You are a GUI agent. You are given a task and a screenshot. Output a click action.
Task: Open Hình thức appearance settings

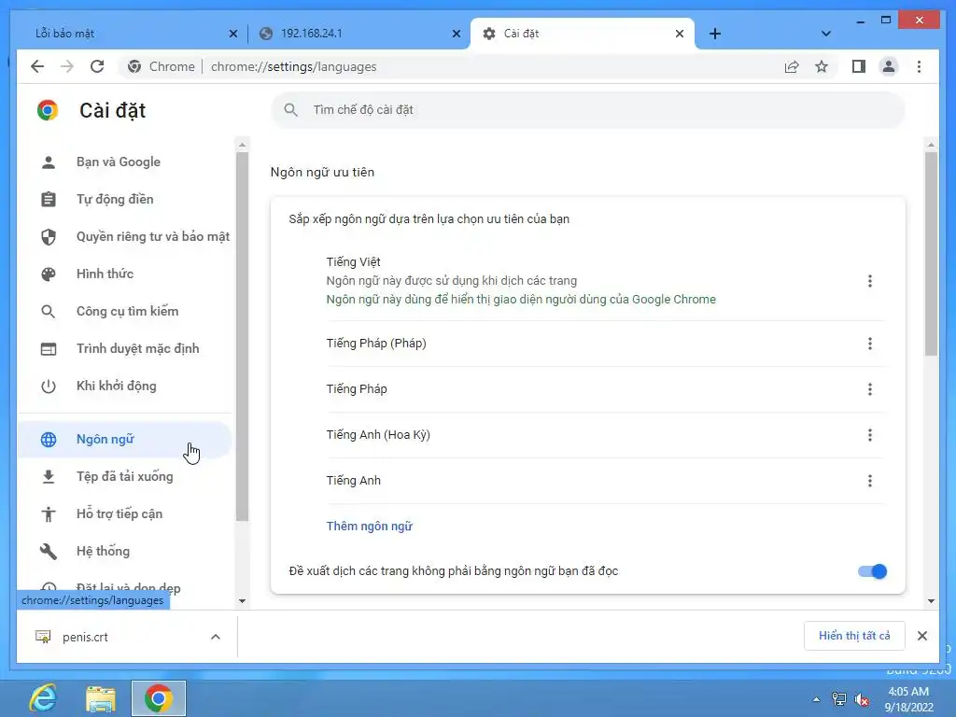point(124,274)
